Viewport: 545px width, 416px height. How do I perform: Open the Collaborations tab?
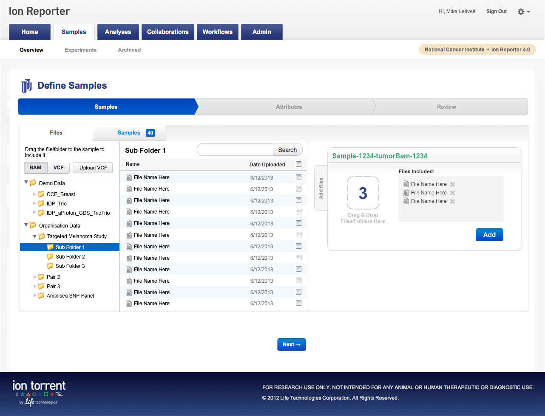pyautogui.click(x=168, y=32)
